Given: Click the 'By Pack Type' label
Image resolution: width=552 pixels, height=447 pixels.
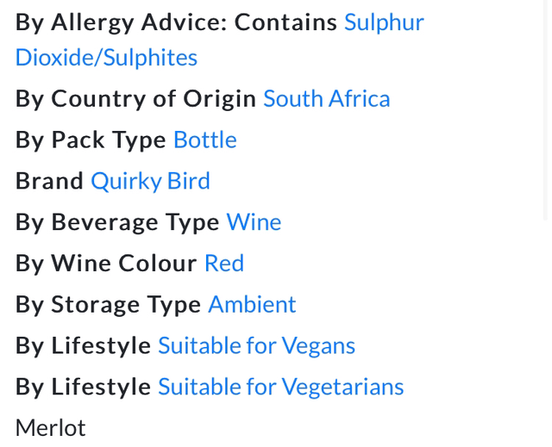Looking at the screenshot, I should pos(91,140).
